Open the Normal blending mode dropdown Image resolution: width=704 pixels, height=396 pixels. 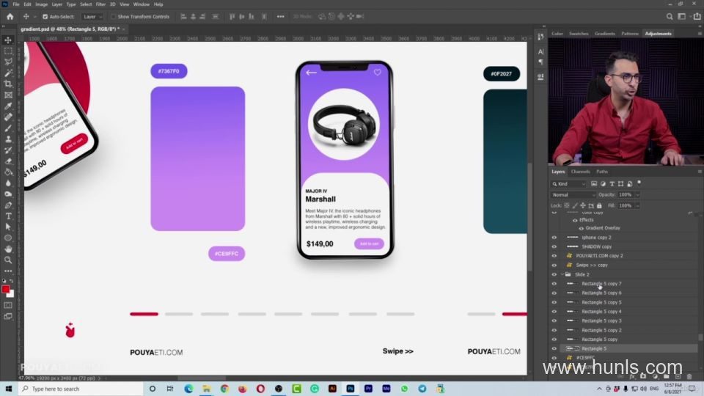[x=573, y=195]
